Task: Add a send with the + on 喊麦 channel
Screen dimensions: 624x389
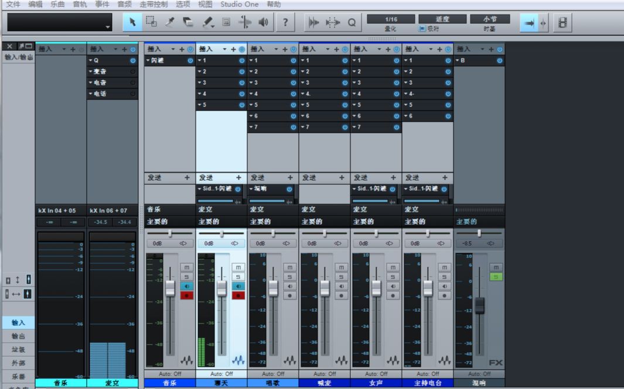Action: tap(342, 178)
